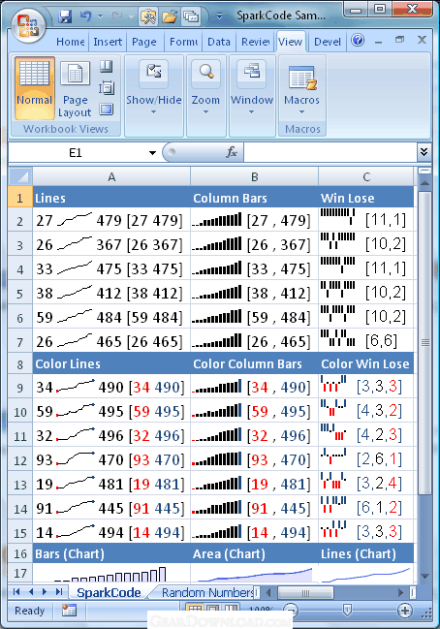Click the Open folder icon
The image size is (440, 629).
[x=170, y=16]
